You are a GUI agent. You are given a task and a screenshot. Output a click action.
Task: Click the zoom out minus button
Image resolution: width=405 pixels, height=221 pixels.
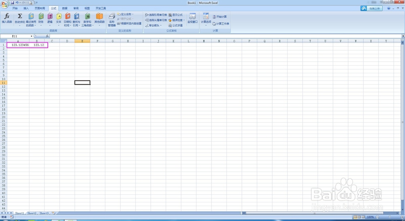(x=377, y=217)
